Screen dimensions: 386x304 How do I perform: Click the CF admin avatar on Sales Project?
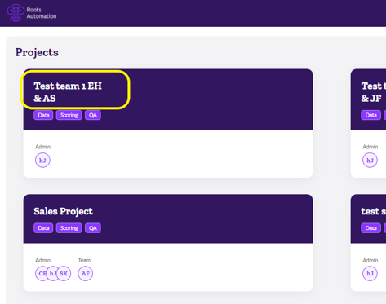tap(41, 273)
